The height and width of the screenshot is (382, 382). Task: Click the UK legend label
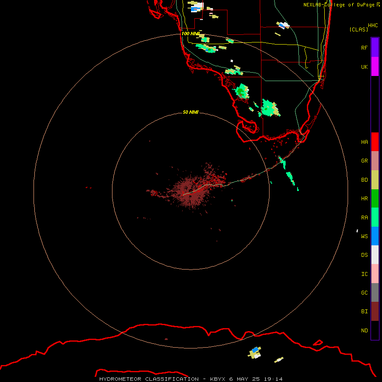point(364,67)
